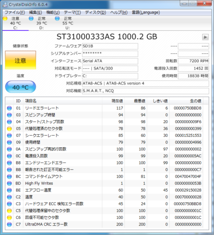Open the 言語(Language) menu
214x235 pixels.
[x=146, y=13]
